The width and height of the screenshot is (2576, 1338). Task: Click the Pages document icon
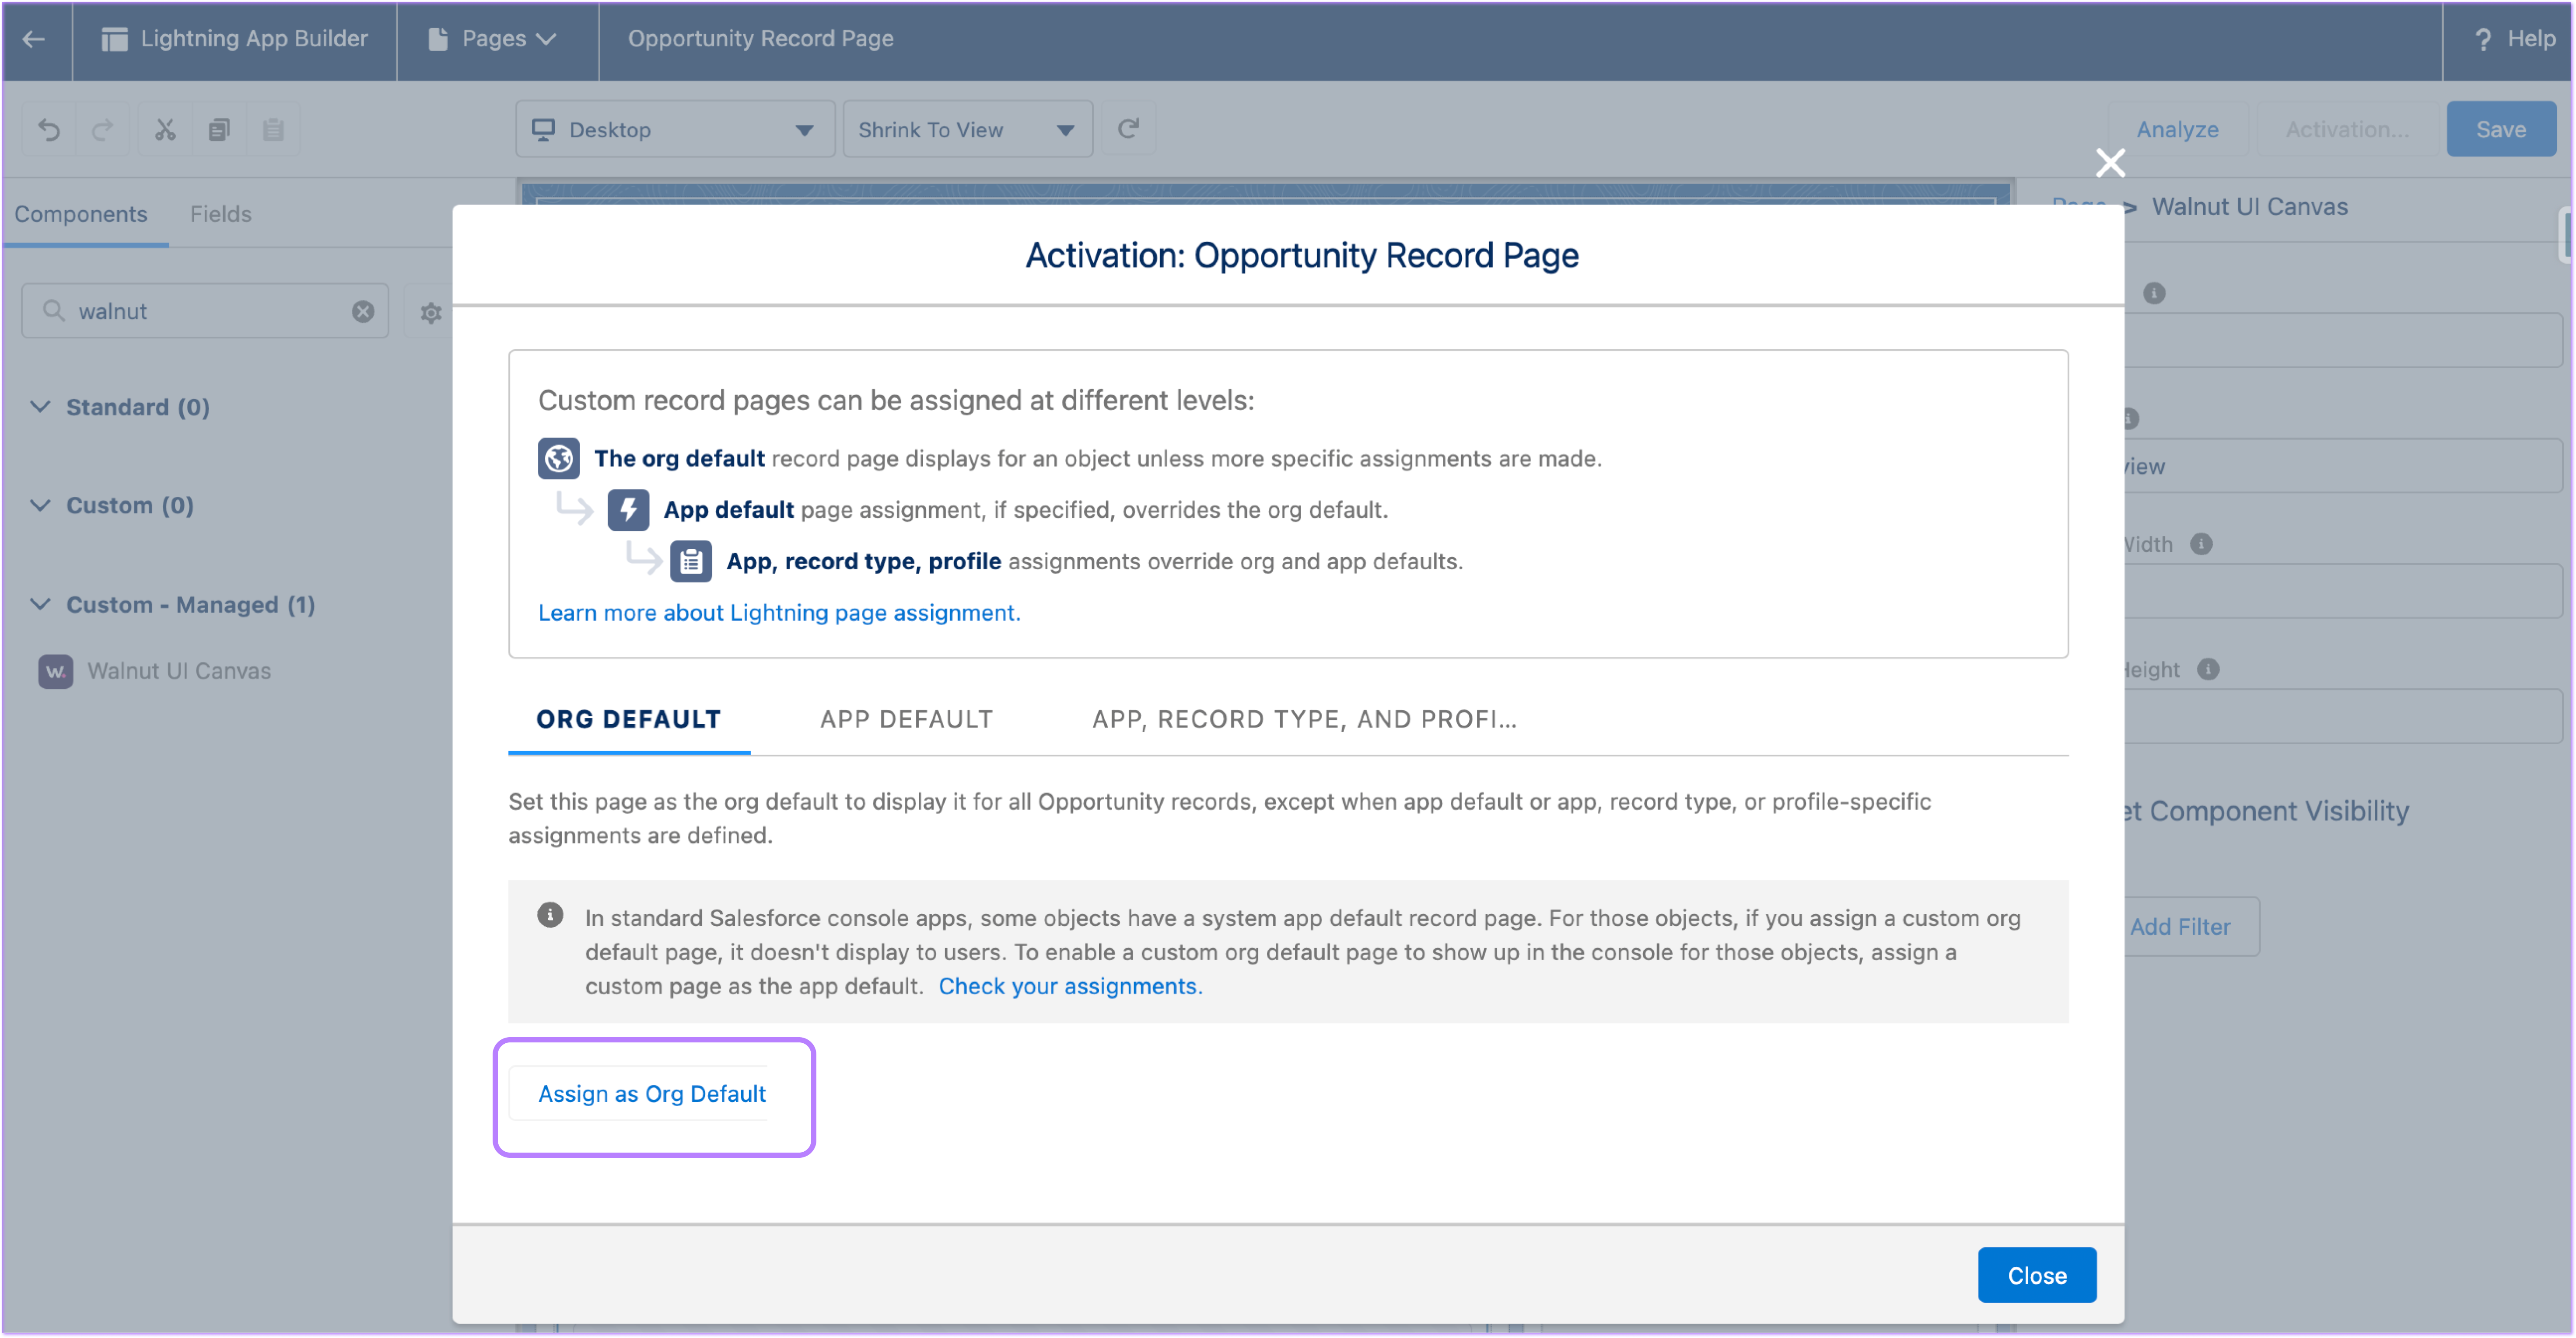coord(437,39)
